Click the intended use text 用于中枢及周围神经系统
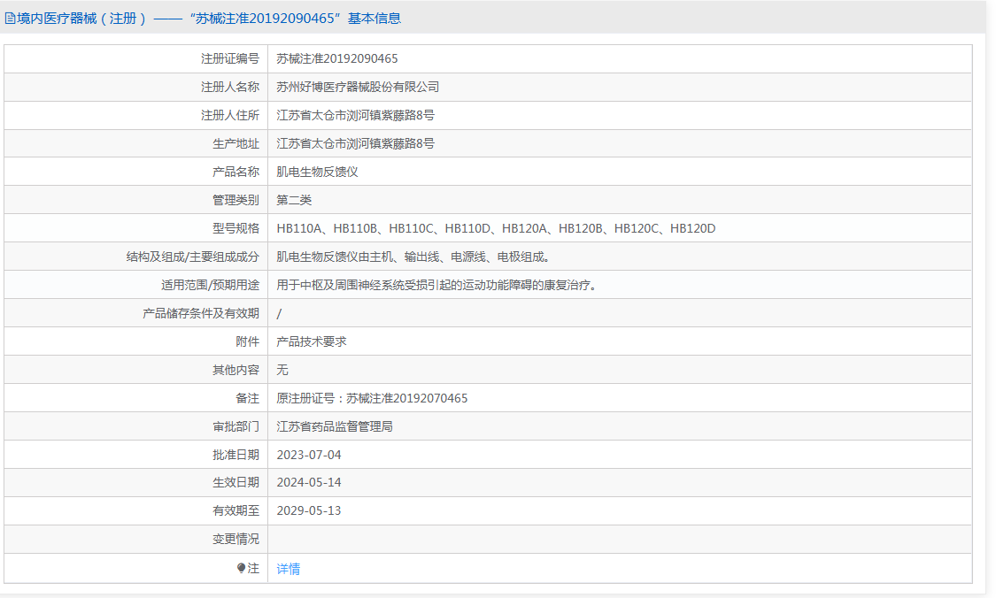Viewport: 996px width, 598px height. (437, 285)
